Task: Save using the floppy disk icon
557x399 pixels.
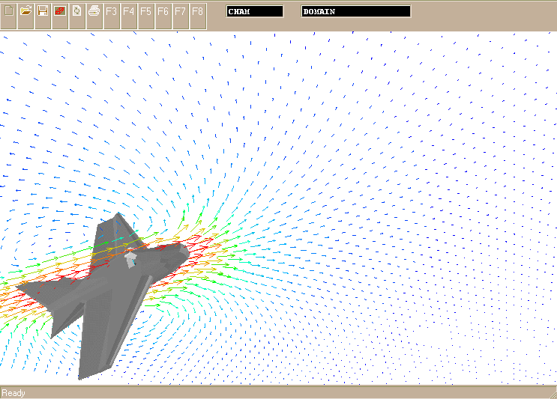Action: tap(43, 12)
